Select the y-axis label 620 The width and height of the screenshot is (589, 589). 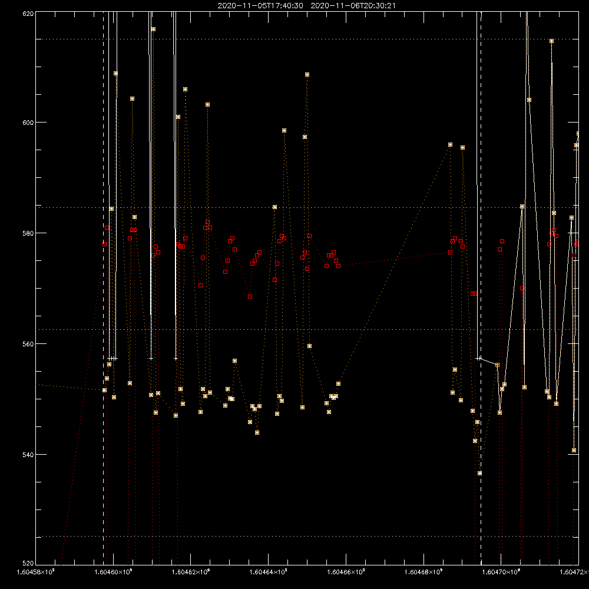tap(28, 14)
